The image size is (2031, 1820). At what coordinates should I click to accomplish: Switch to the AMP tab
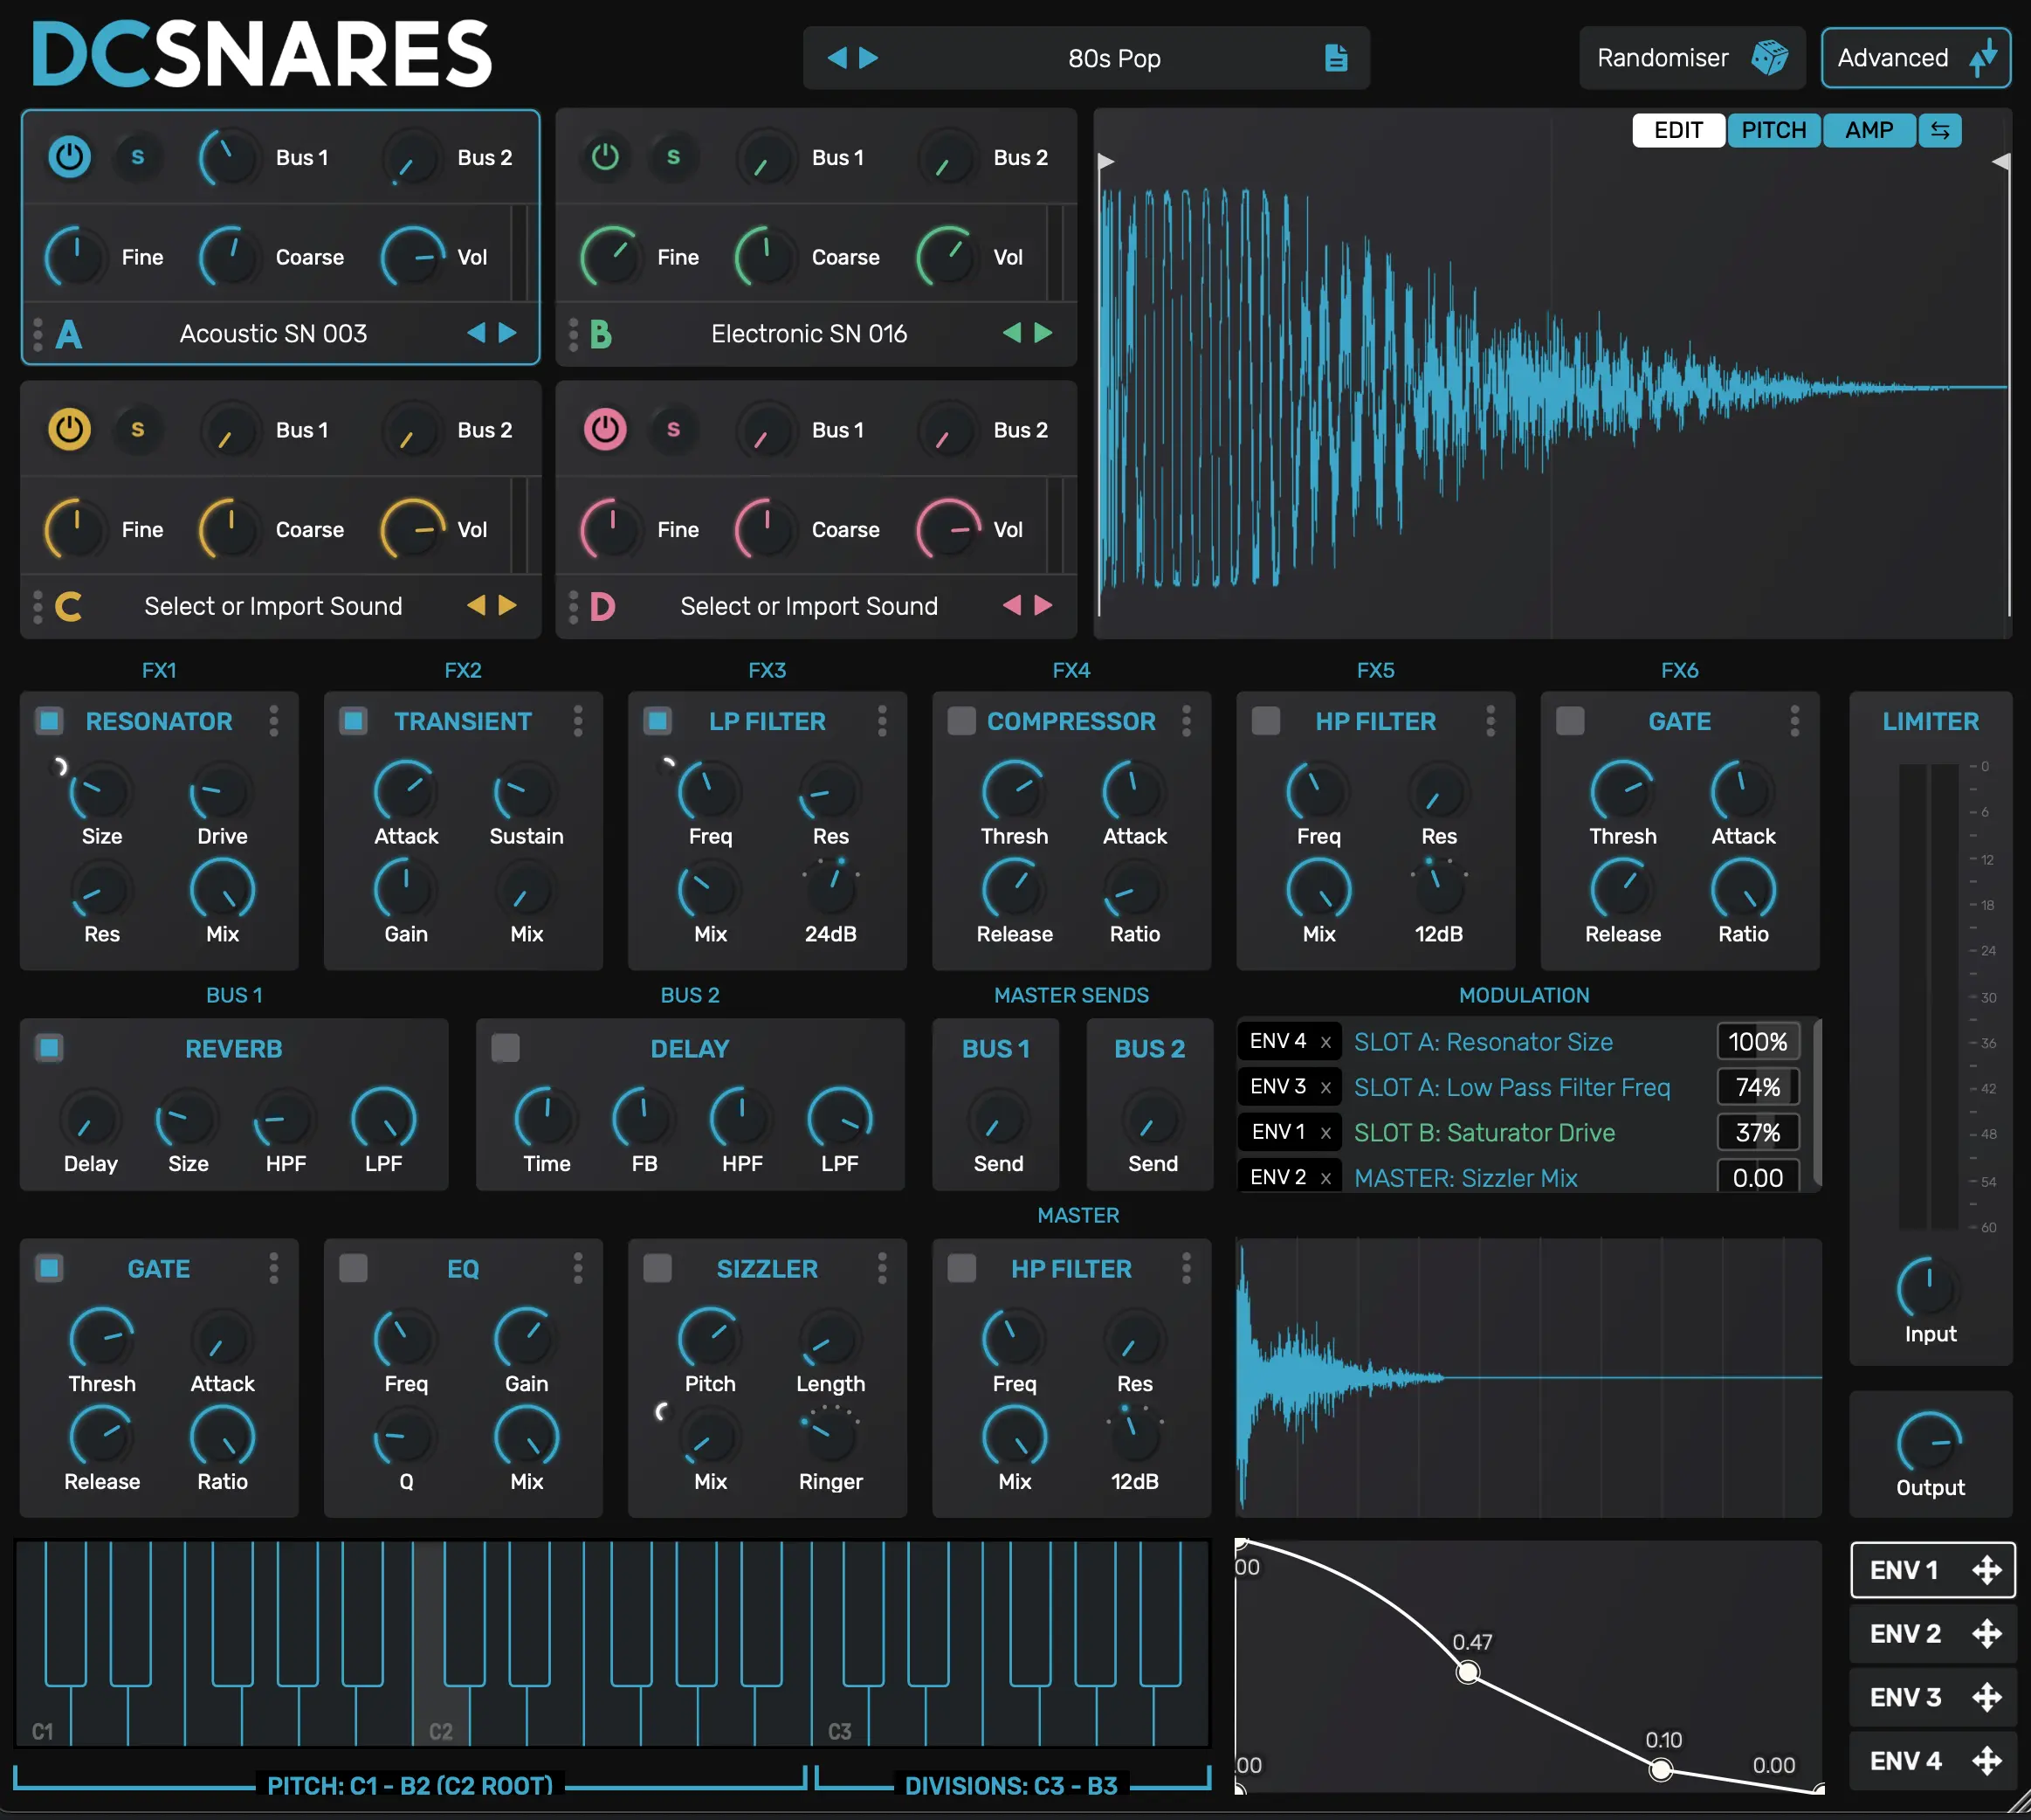click(1868, 130)
